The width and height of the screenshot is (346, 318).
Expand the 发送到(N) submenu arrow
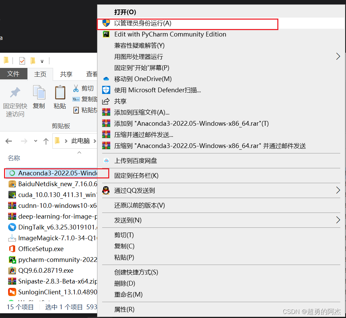338,220
